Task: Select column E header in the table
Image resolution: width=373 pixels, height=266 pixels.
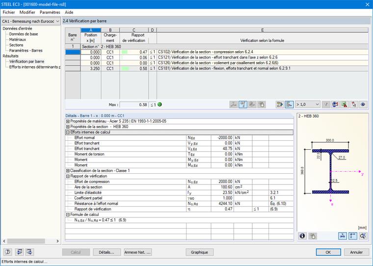Action: click(263, 30)
